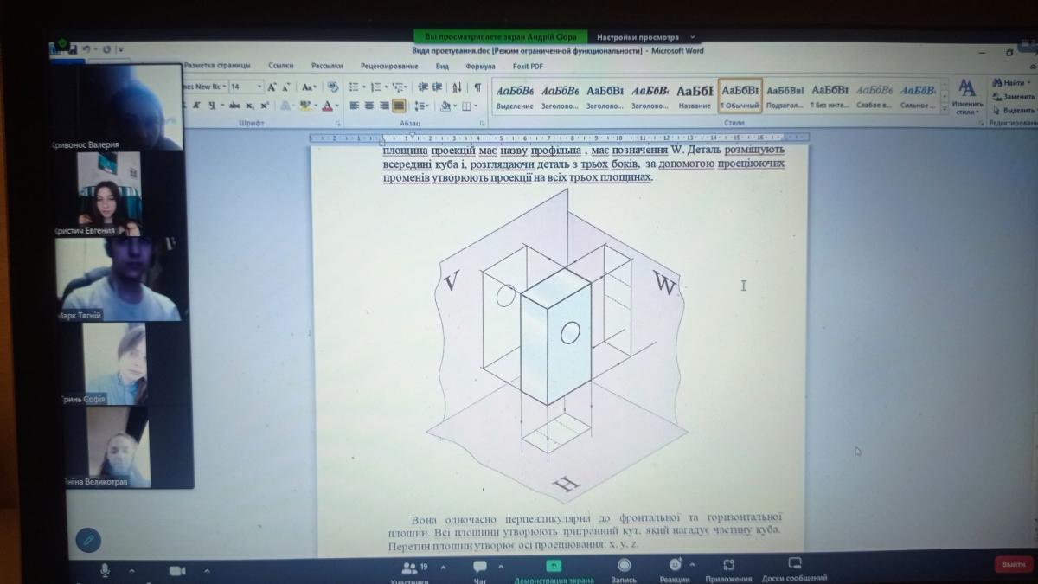Open Zoom reactions icon
This screenshot has width=1038, height=584.
point(674,566)
